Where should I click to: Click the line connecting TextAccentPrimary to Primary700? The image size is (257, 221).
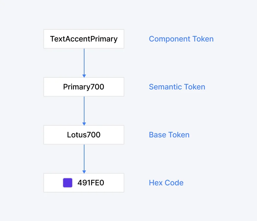[x=84, y=61]
